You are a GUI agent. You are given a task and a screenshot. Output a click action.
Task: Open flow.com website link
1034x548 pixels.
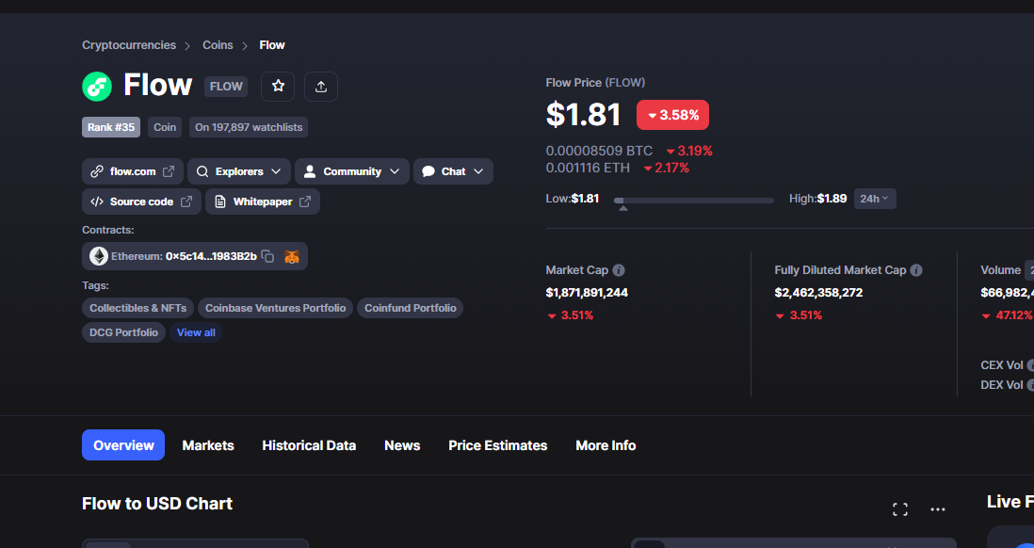click(133, 171)
